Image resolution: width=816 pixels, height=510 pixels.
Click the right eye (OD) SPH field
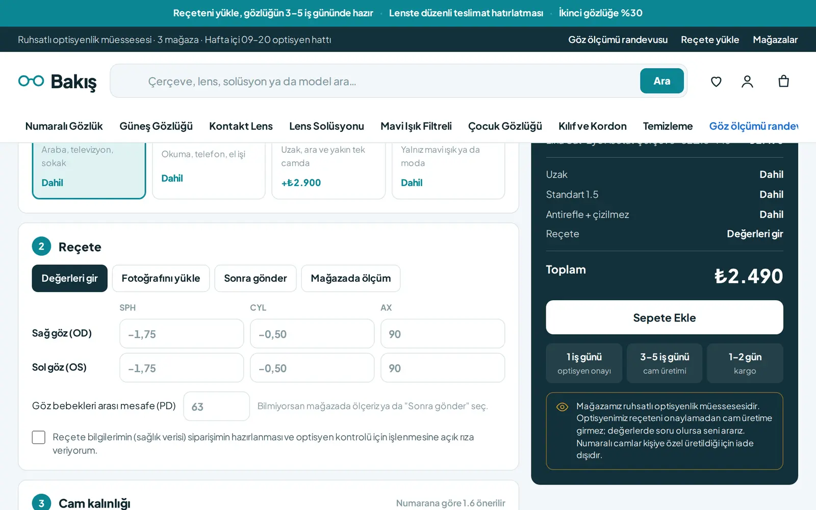point(182,334)
